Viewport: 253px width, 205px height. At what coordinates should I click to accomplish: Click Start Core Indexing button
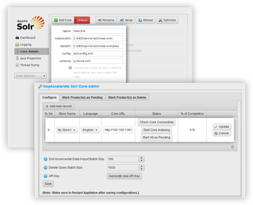(x=157, y=130)
